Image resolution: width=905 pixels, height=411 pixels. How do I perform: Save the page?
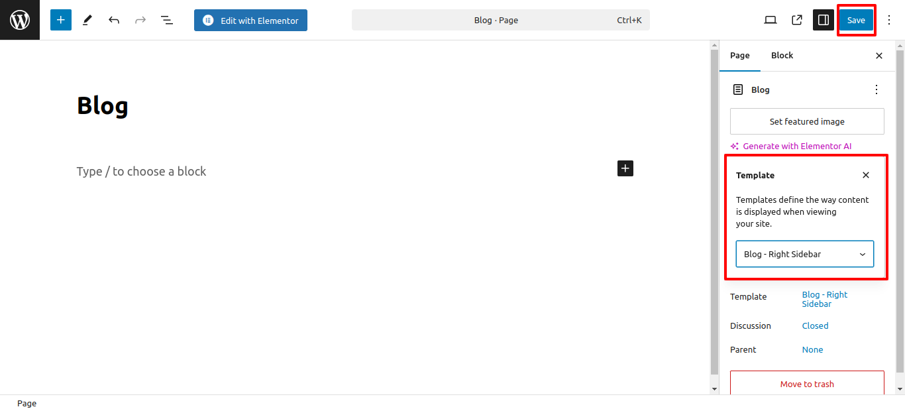tap(856, 20)
